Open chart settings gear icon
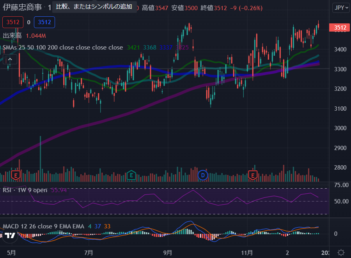 click(340, 252)
